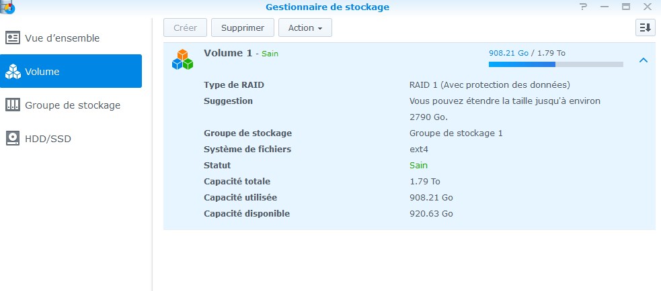Click the Capacité utilisée value 908.21 Go

coord(431,197)
